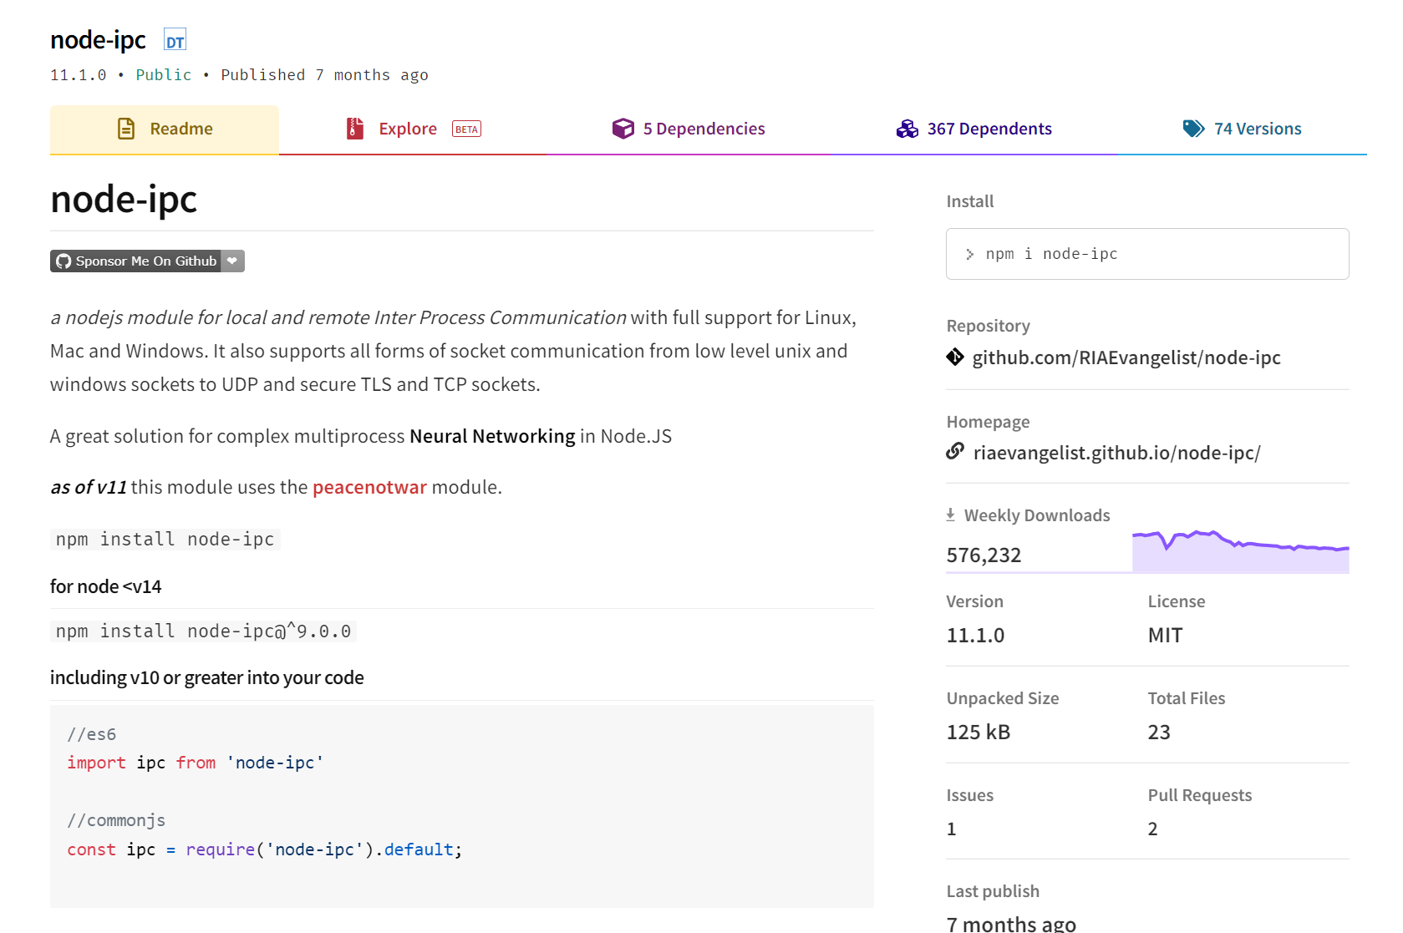Click the homepage chain-link icon
Image resolution: width=1403 pixels, height=933 pixels.
tap(955, 452)
